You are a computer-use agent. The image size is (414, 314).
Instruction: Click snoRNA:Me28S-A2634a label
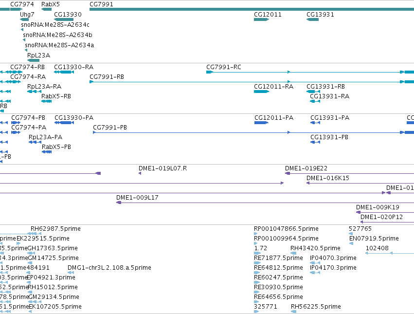(x=59, y=45)
